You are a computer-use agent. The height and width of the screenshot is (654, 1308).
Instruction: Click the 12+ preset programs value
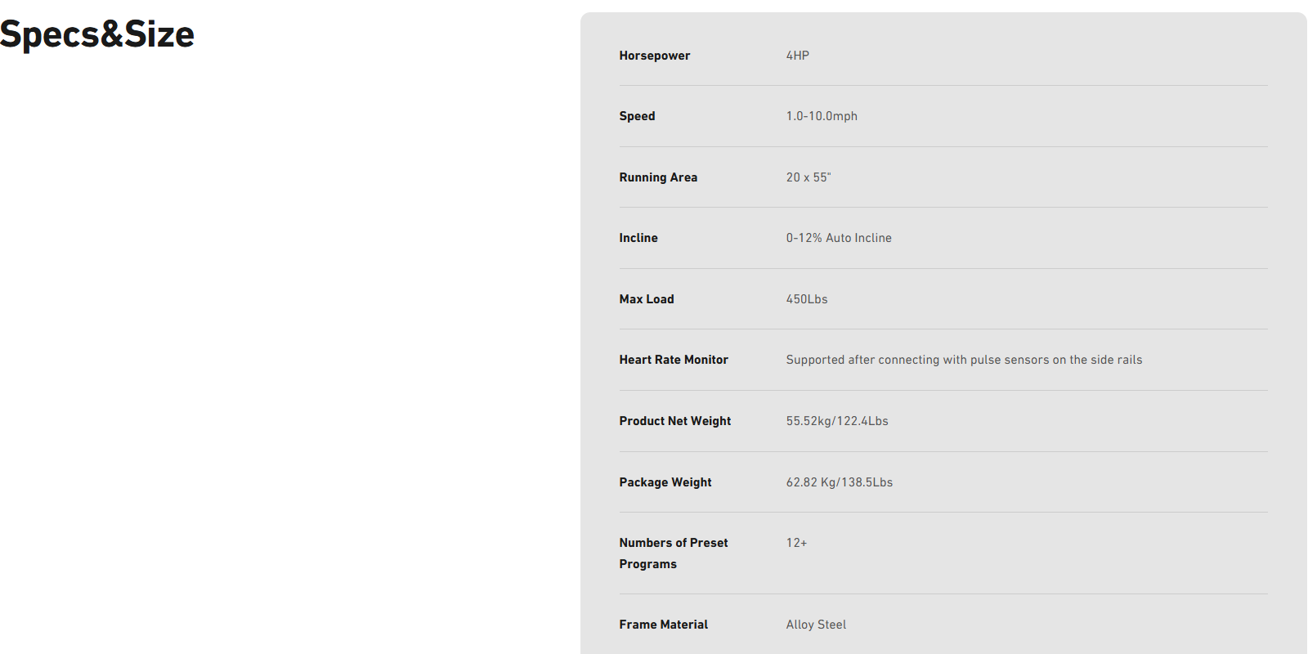(796, 543)
